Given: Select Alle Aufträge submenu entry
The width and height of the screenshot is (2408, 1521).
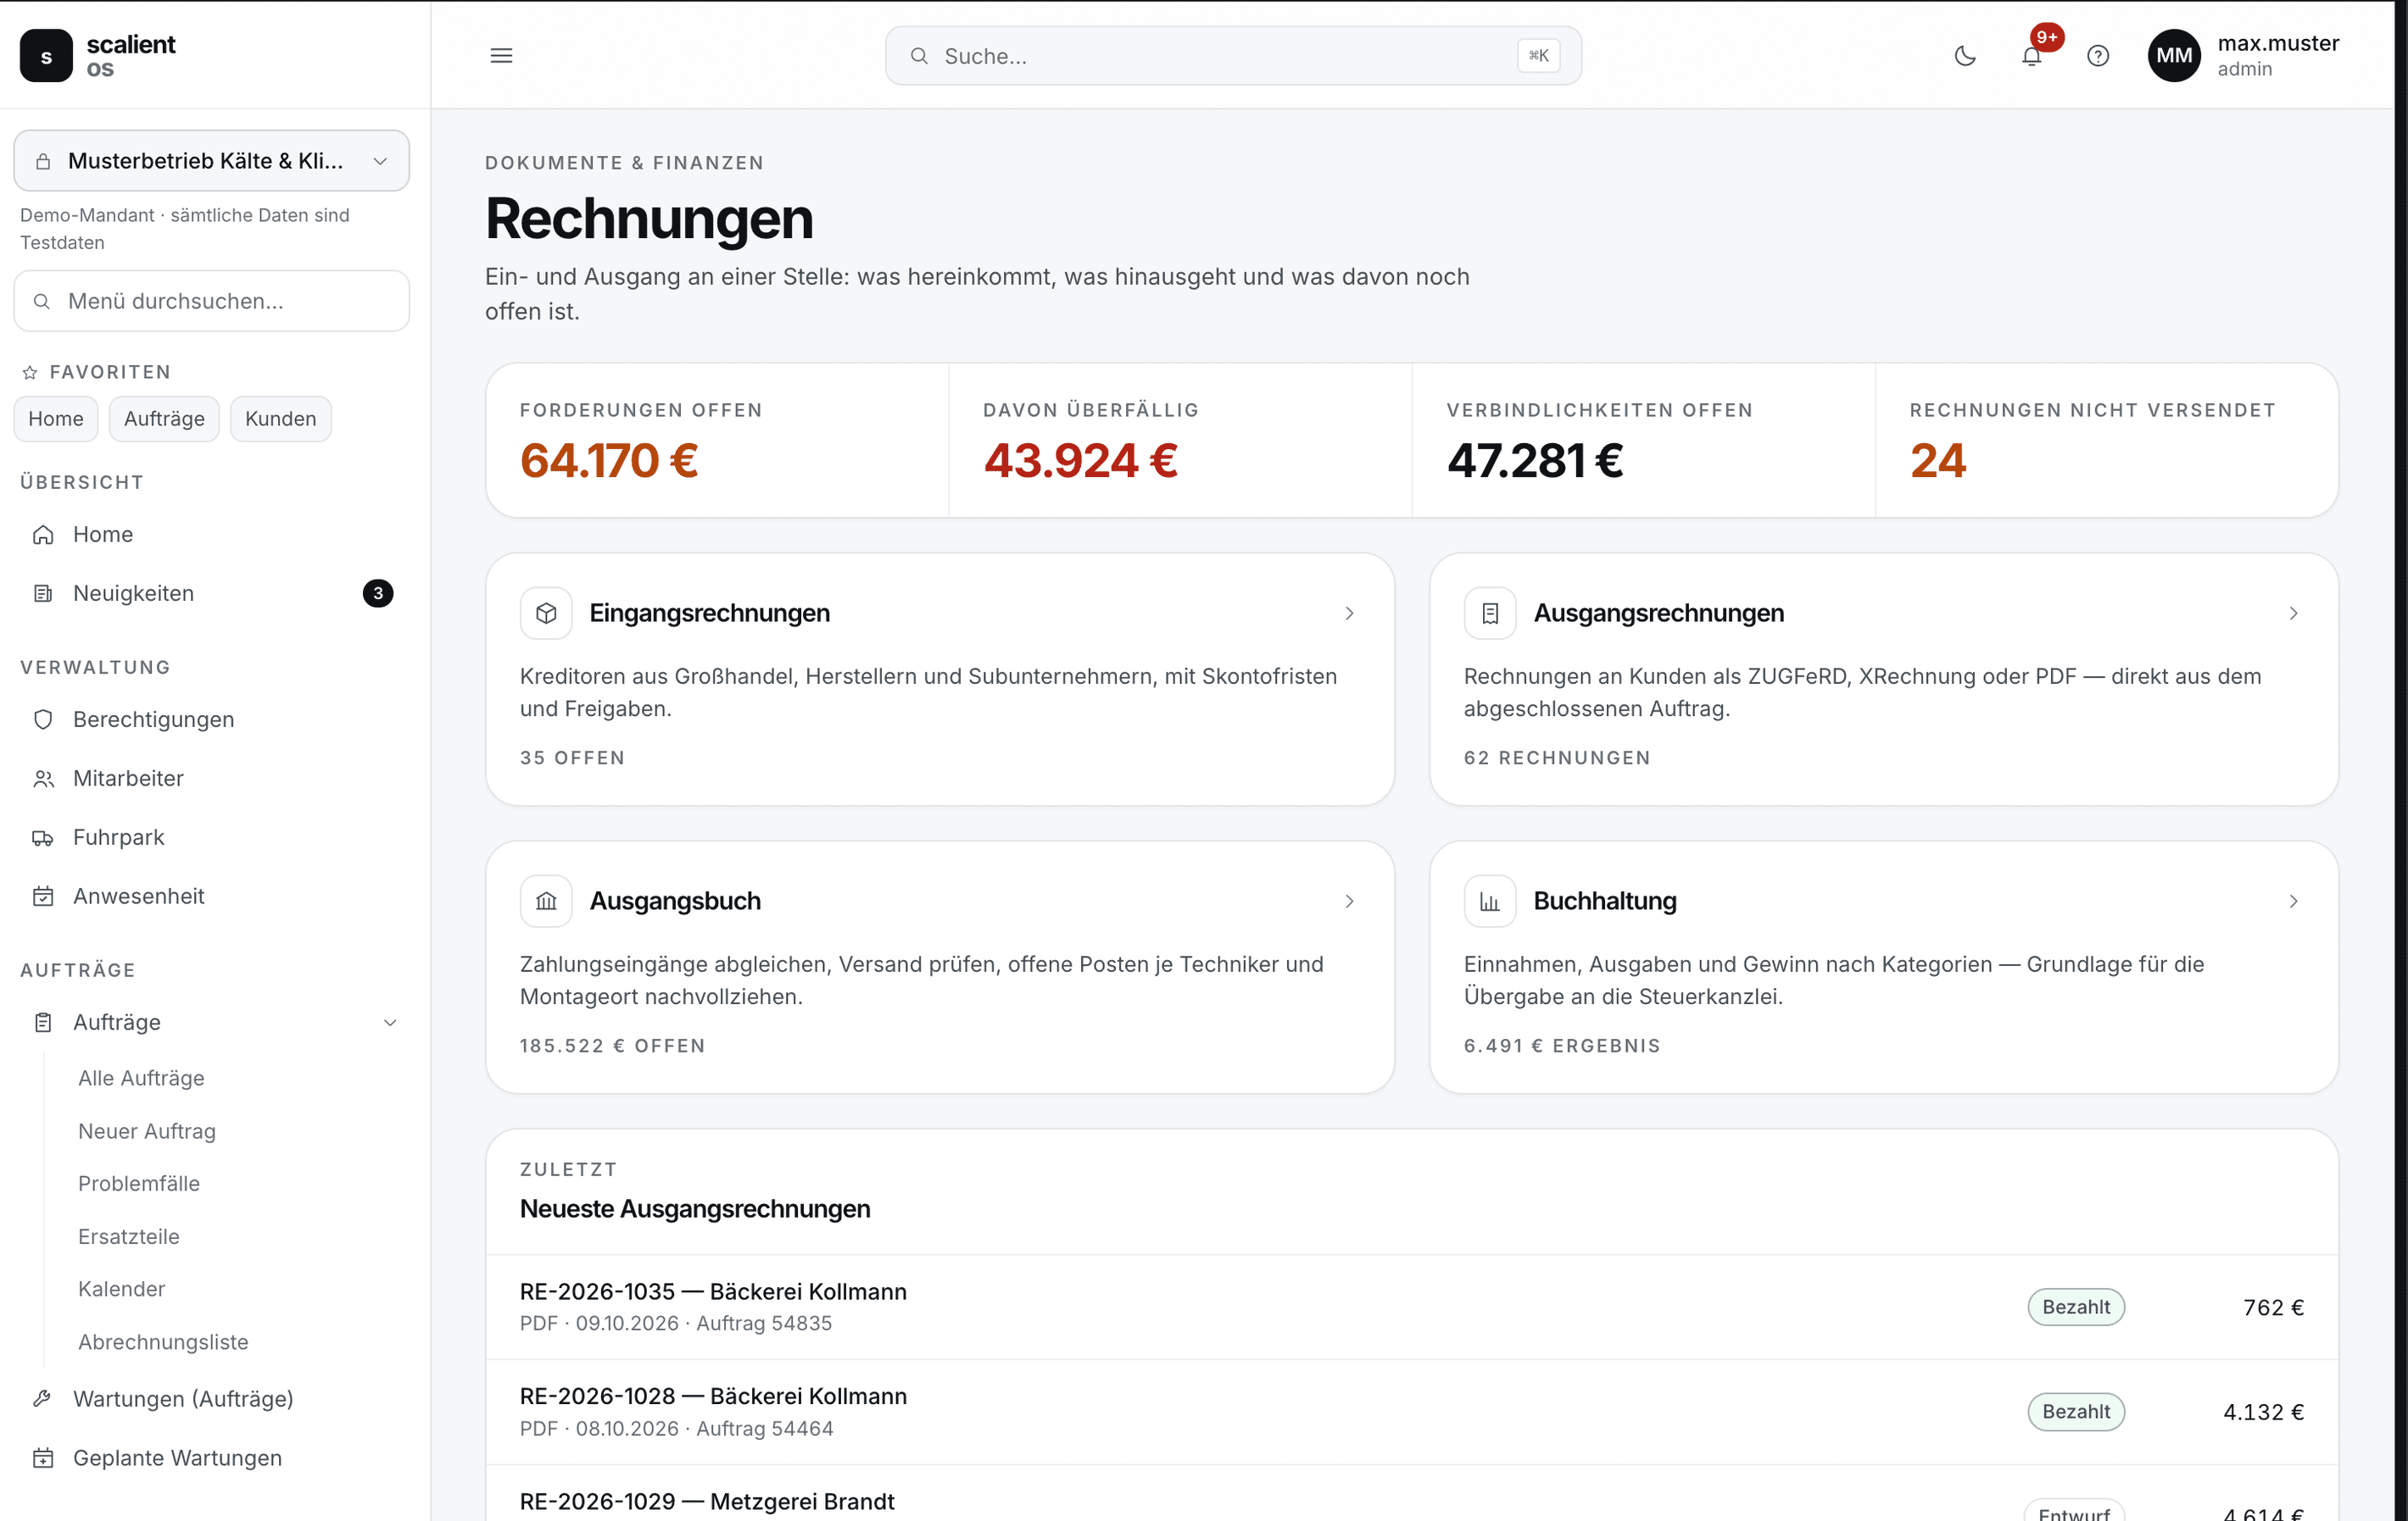Looking at the screenshot, I should coord(141,1079).
